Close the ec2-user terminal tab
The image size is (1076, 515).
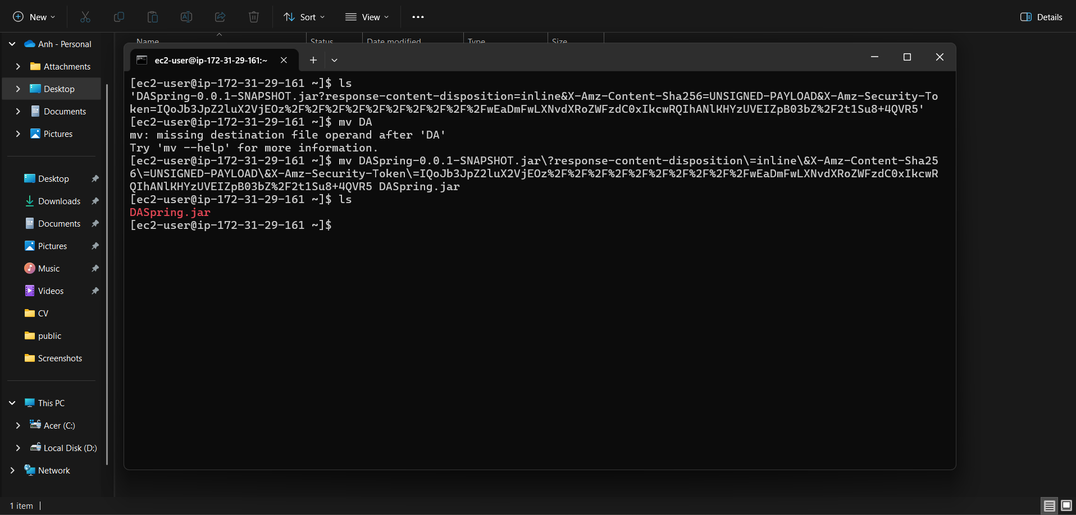[x=284, y=60]
